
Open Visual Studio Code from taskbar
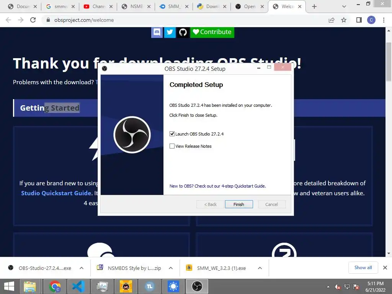click(78, 286)
